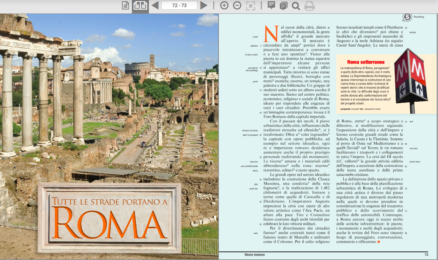Viewport: 438px width, 260px height.
Task: Click the large orange drop cap N
Action: pyautogui.click(x=271, y=34)
